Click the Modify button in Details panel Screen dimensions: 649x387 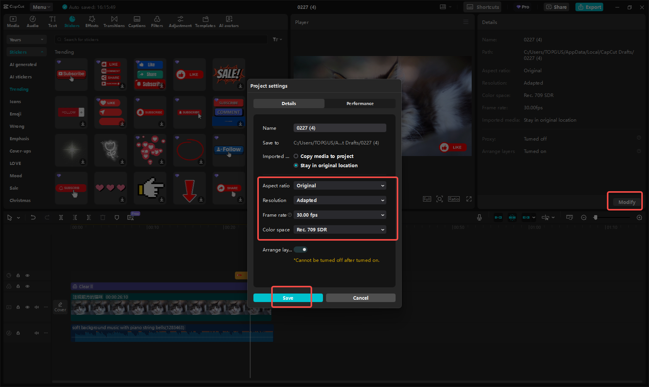click(x=626, y=201)
